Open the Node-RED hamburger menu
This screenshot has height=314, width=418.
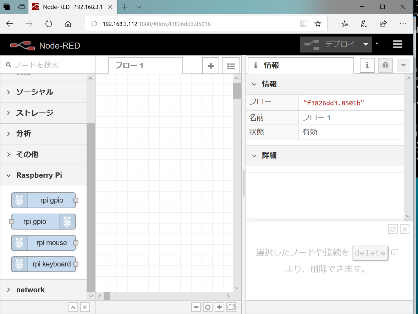397,44
